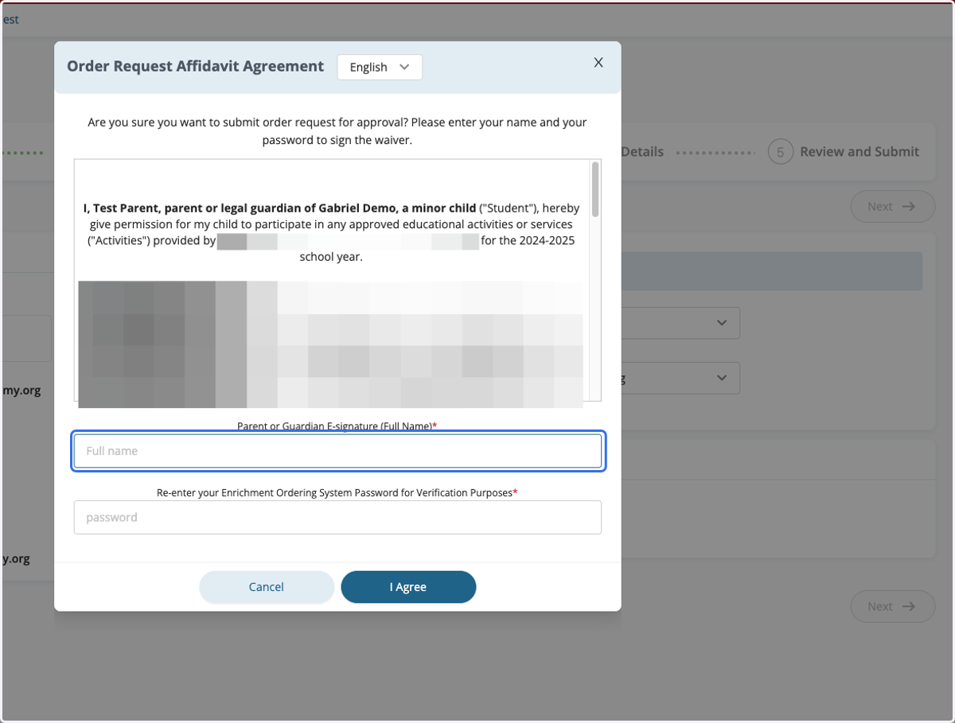Click the upper Next button behind dialog

[x=892, y=207]
